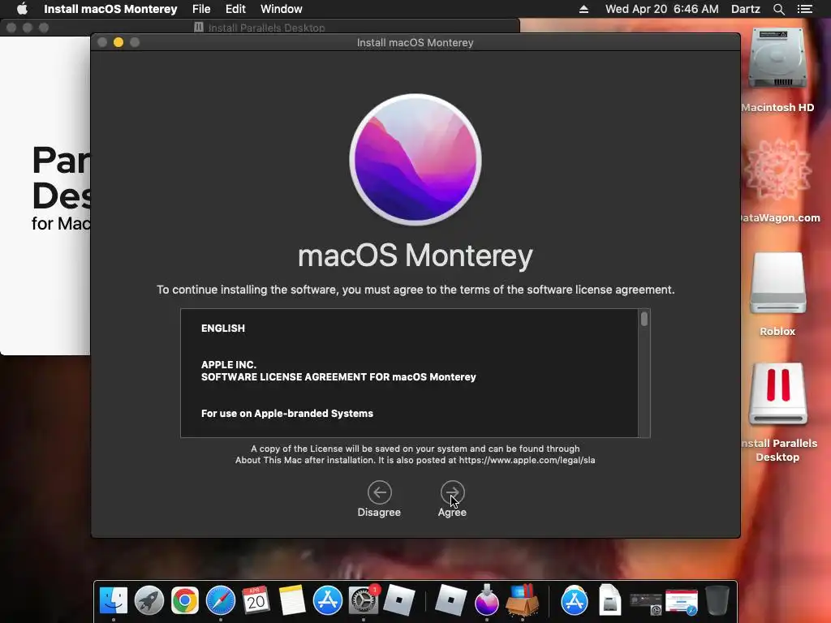Image resolution: width=831 pixels, height=623 pixels.
Task: Open the Notification Center list icon
Action: (x=805, y=9)
